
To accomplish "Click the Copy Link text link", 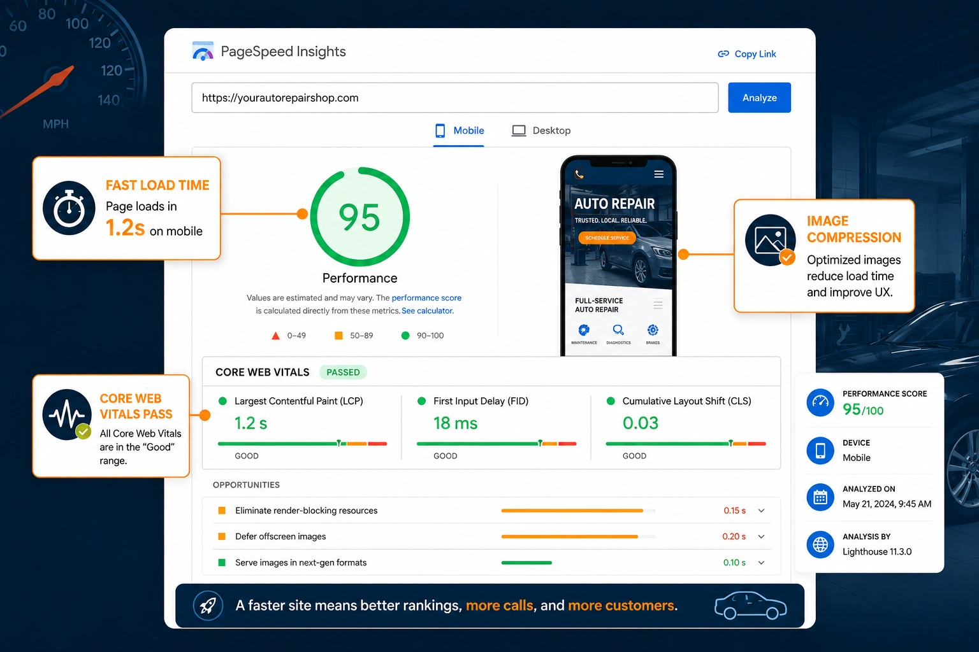I will click(x=755, y=54).
